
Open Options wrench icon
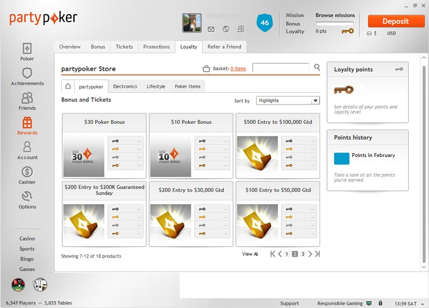point(27,197)
